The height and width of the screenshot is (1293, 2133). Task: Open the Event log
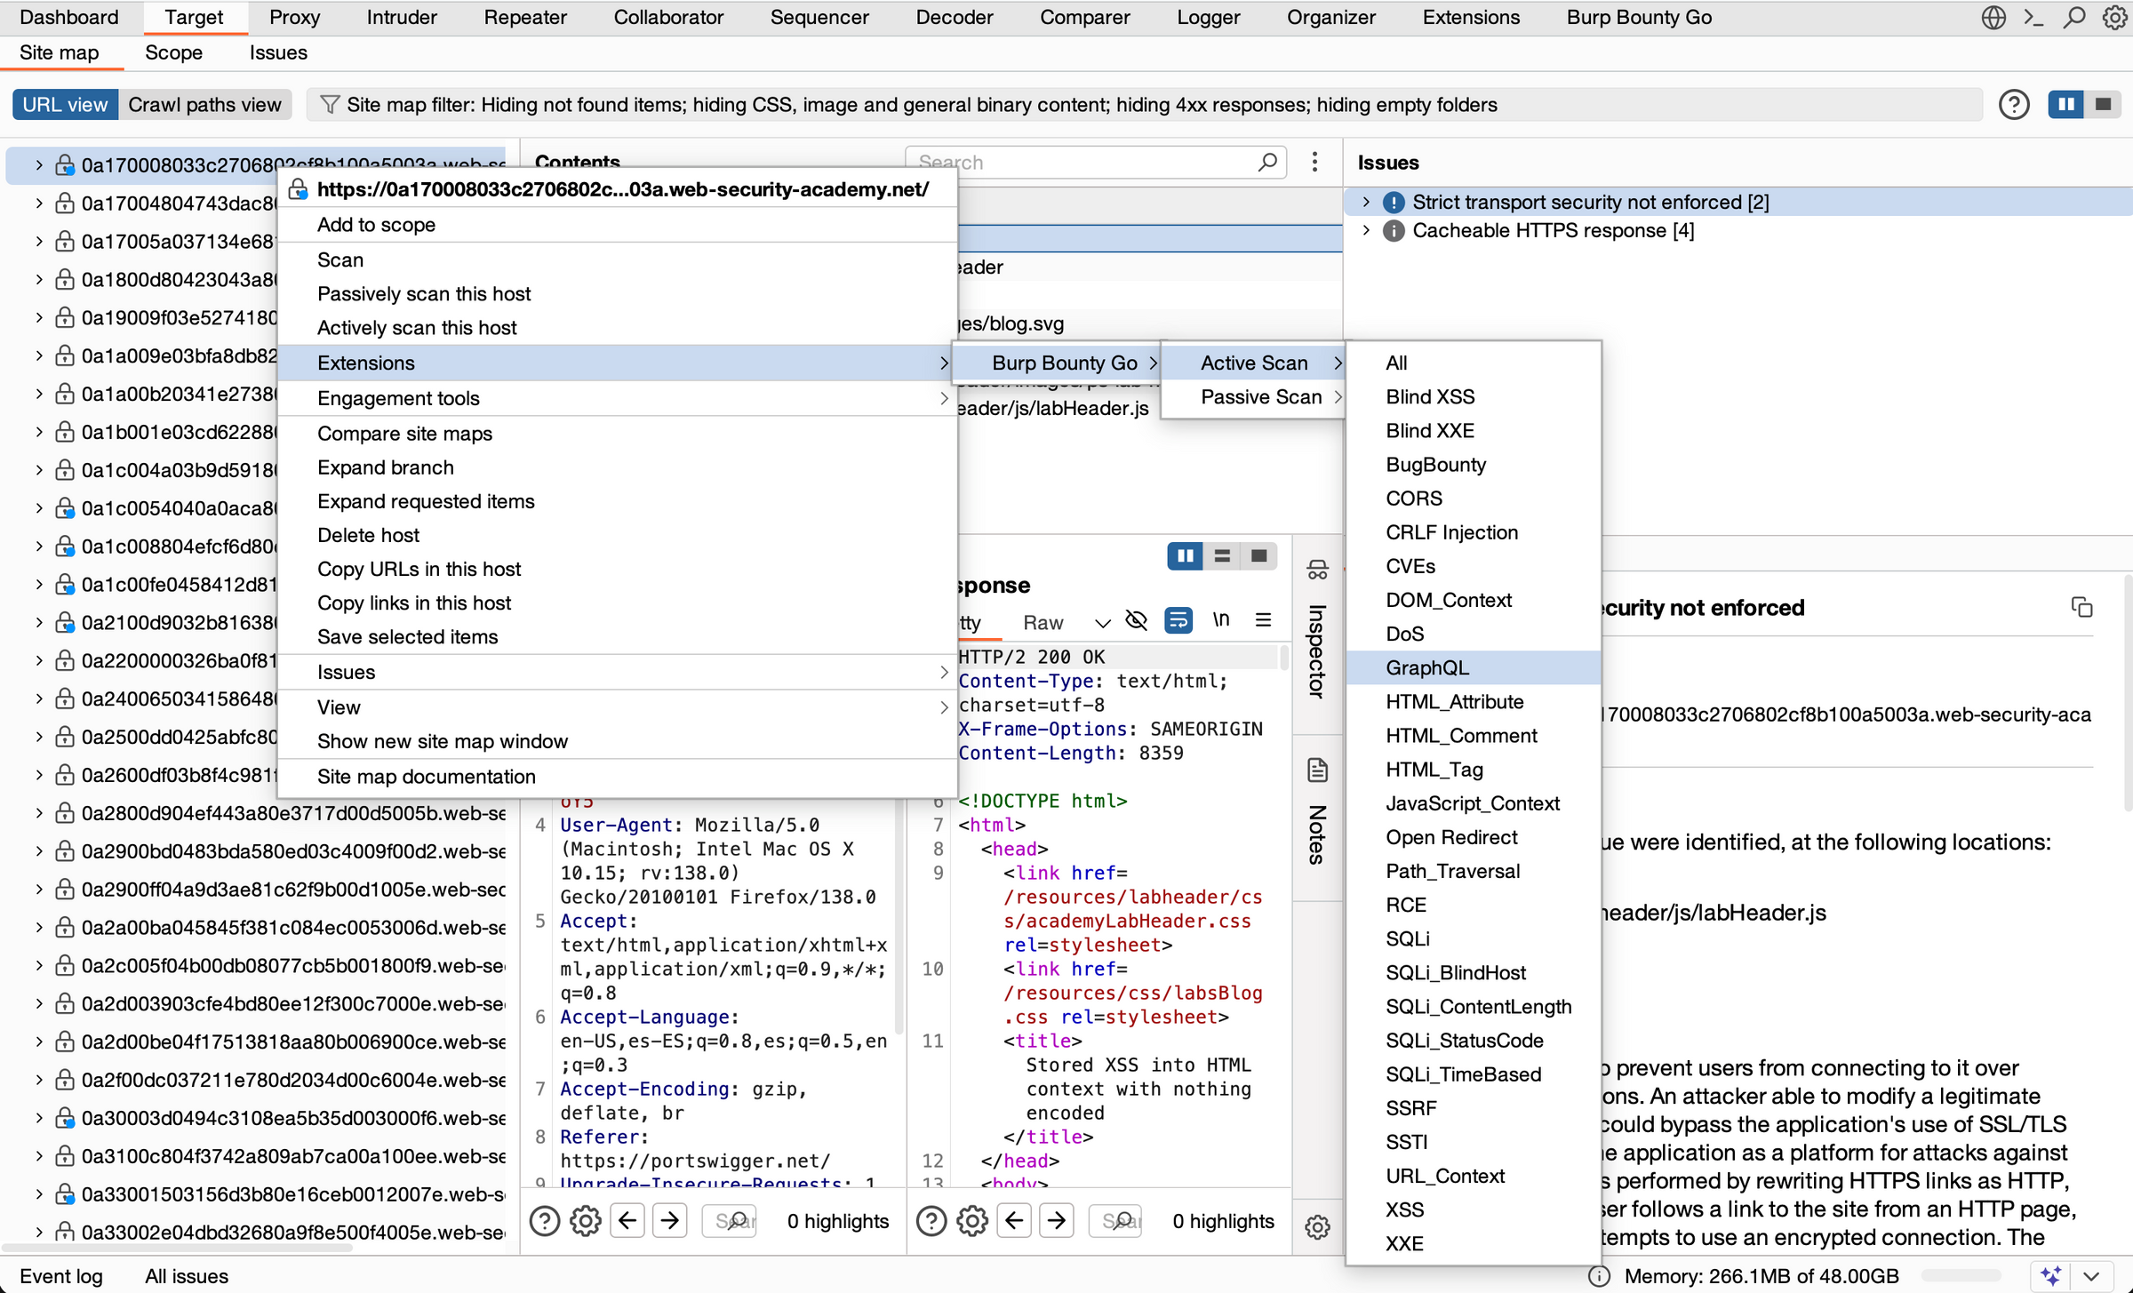(60, 1276)
